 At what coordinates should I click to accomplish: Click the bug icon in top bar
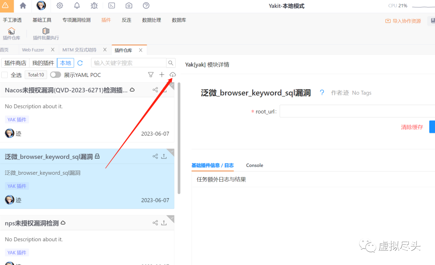pos(94,6)
